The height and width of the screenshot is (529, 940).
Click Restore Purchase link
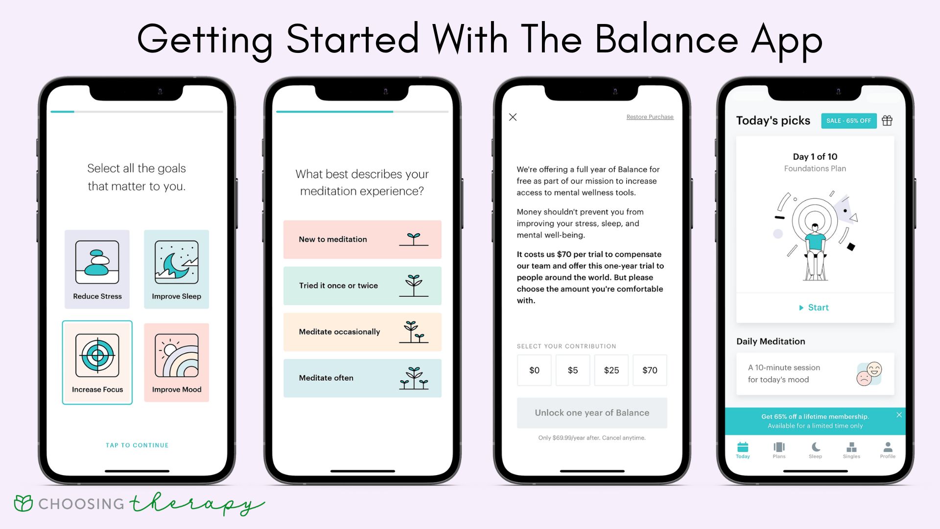point(650,118)
